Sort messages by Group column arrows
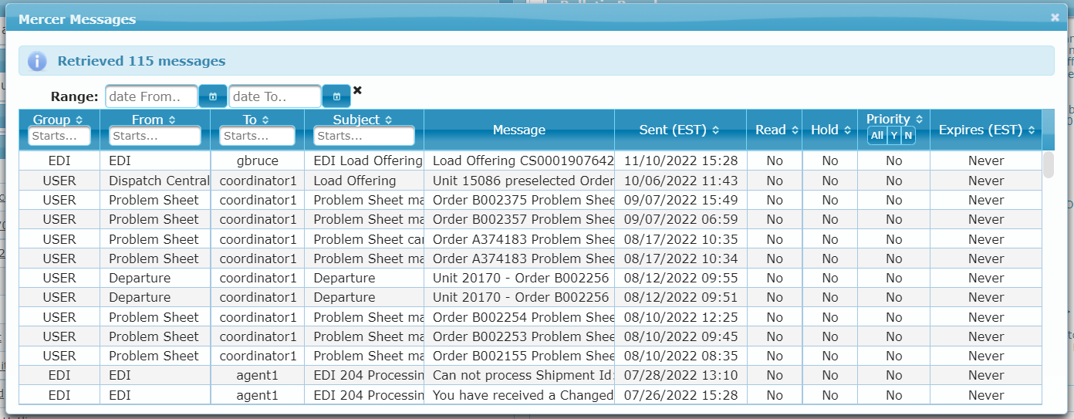The height and width of the screenshot is (419, 1074). pos(77,120)
